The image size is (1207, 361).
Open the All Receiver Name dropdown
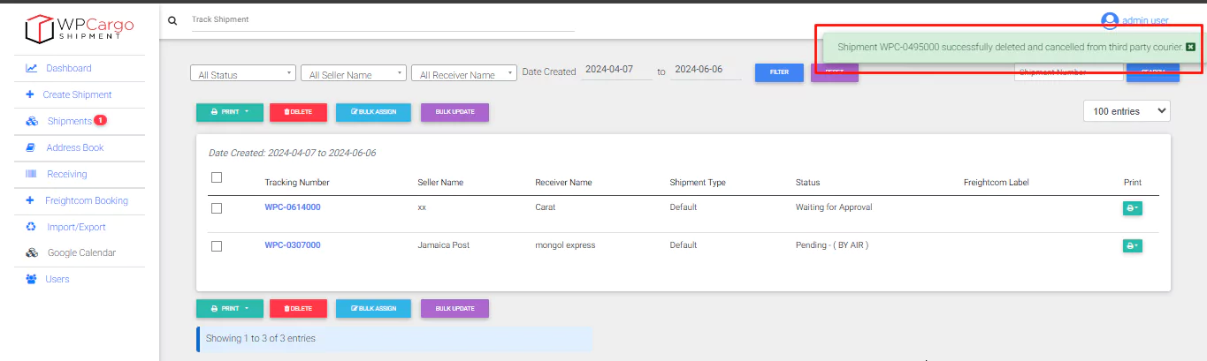click(x=464, y=73)
